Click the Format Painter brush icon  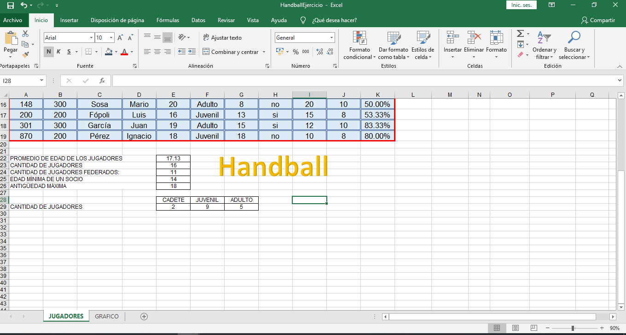click(25, 55)
